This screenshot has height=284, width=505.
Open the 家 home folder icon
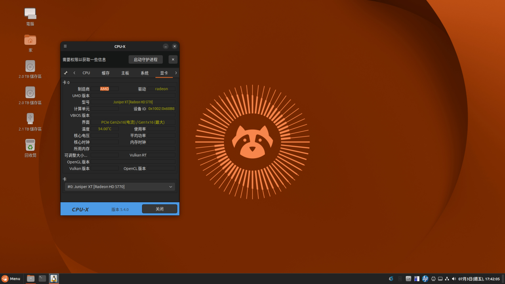click(x=30, y=43)
